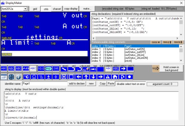The image size is (185, 126).
Task: Click Hold screen in background button
Action: tap(171, 69)
